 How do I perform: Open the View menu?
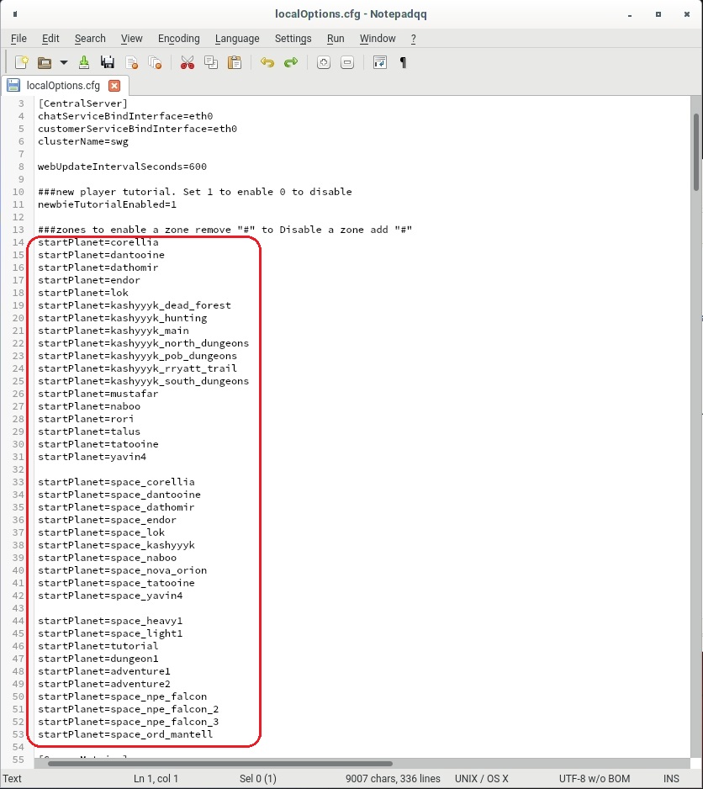[131, 38]
